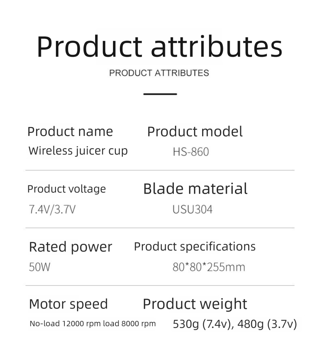Click the 80*80*255mm dimensions text
The width and height of the screenshot is (320, 347).
point(209,267)
